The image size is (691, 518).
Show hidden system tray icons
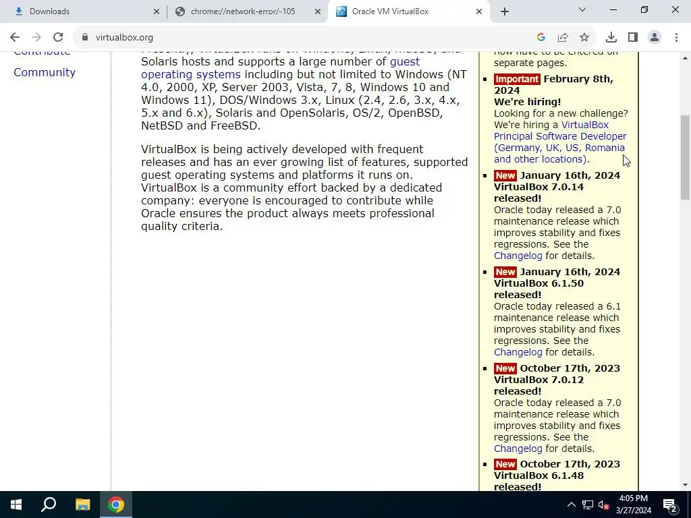[571, 505]
